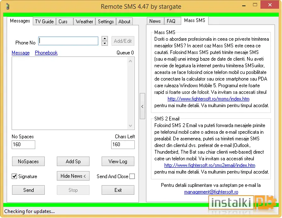
Task: Focus the Phone No input field
Action: point(68,41)
